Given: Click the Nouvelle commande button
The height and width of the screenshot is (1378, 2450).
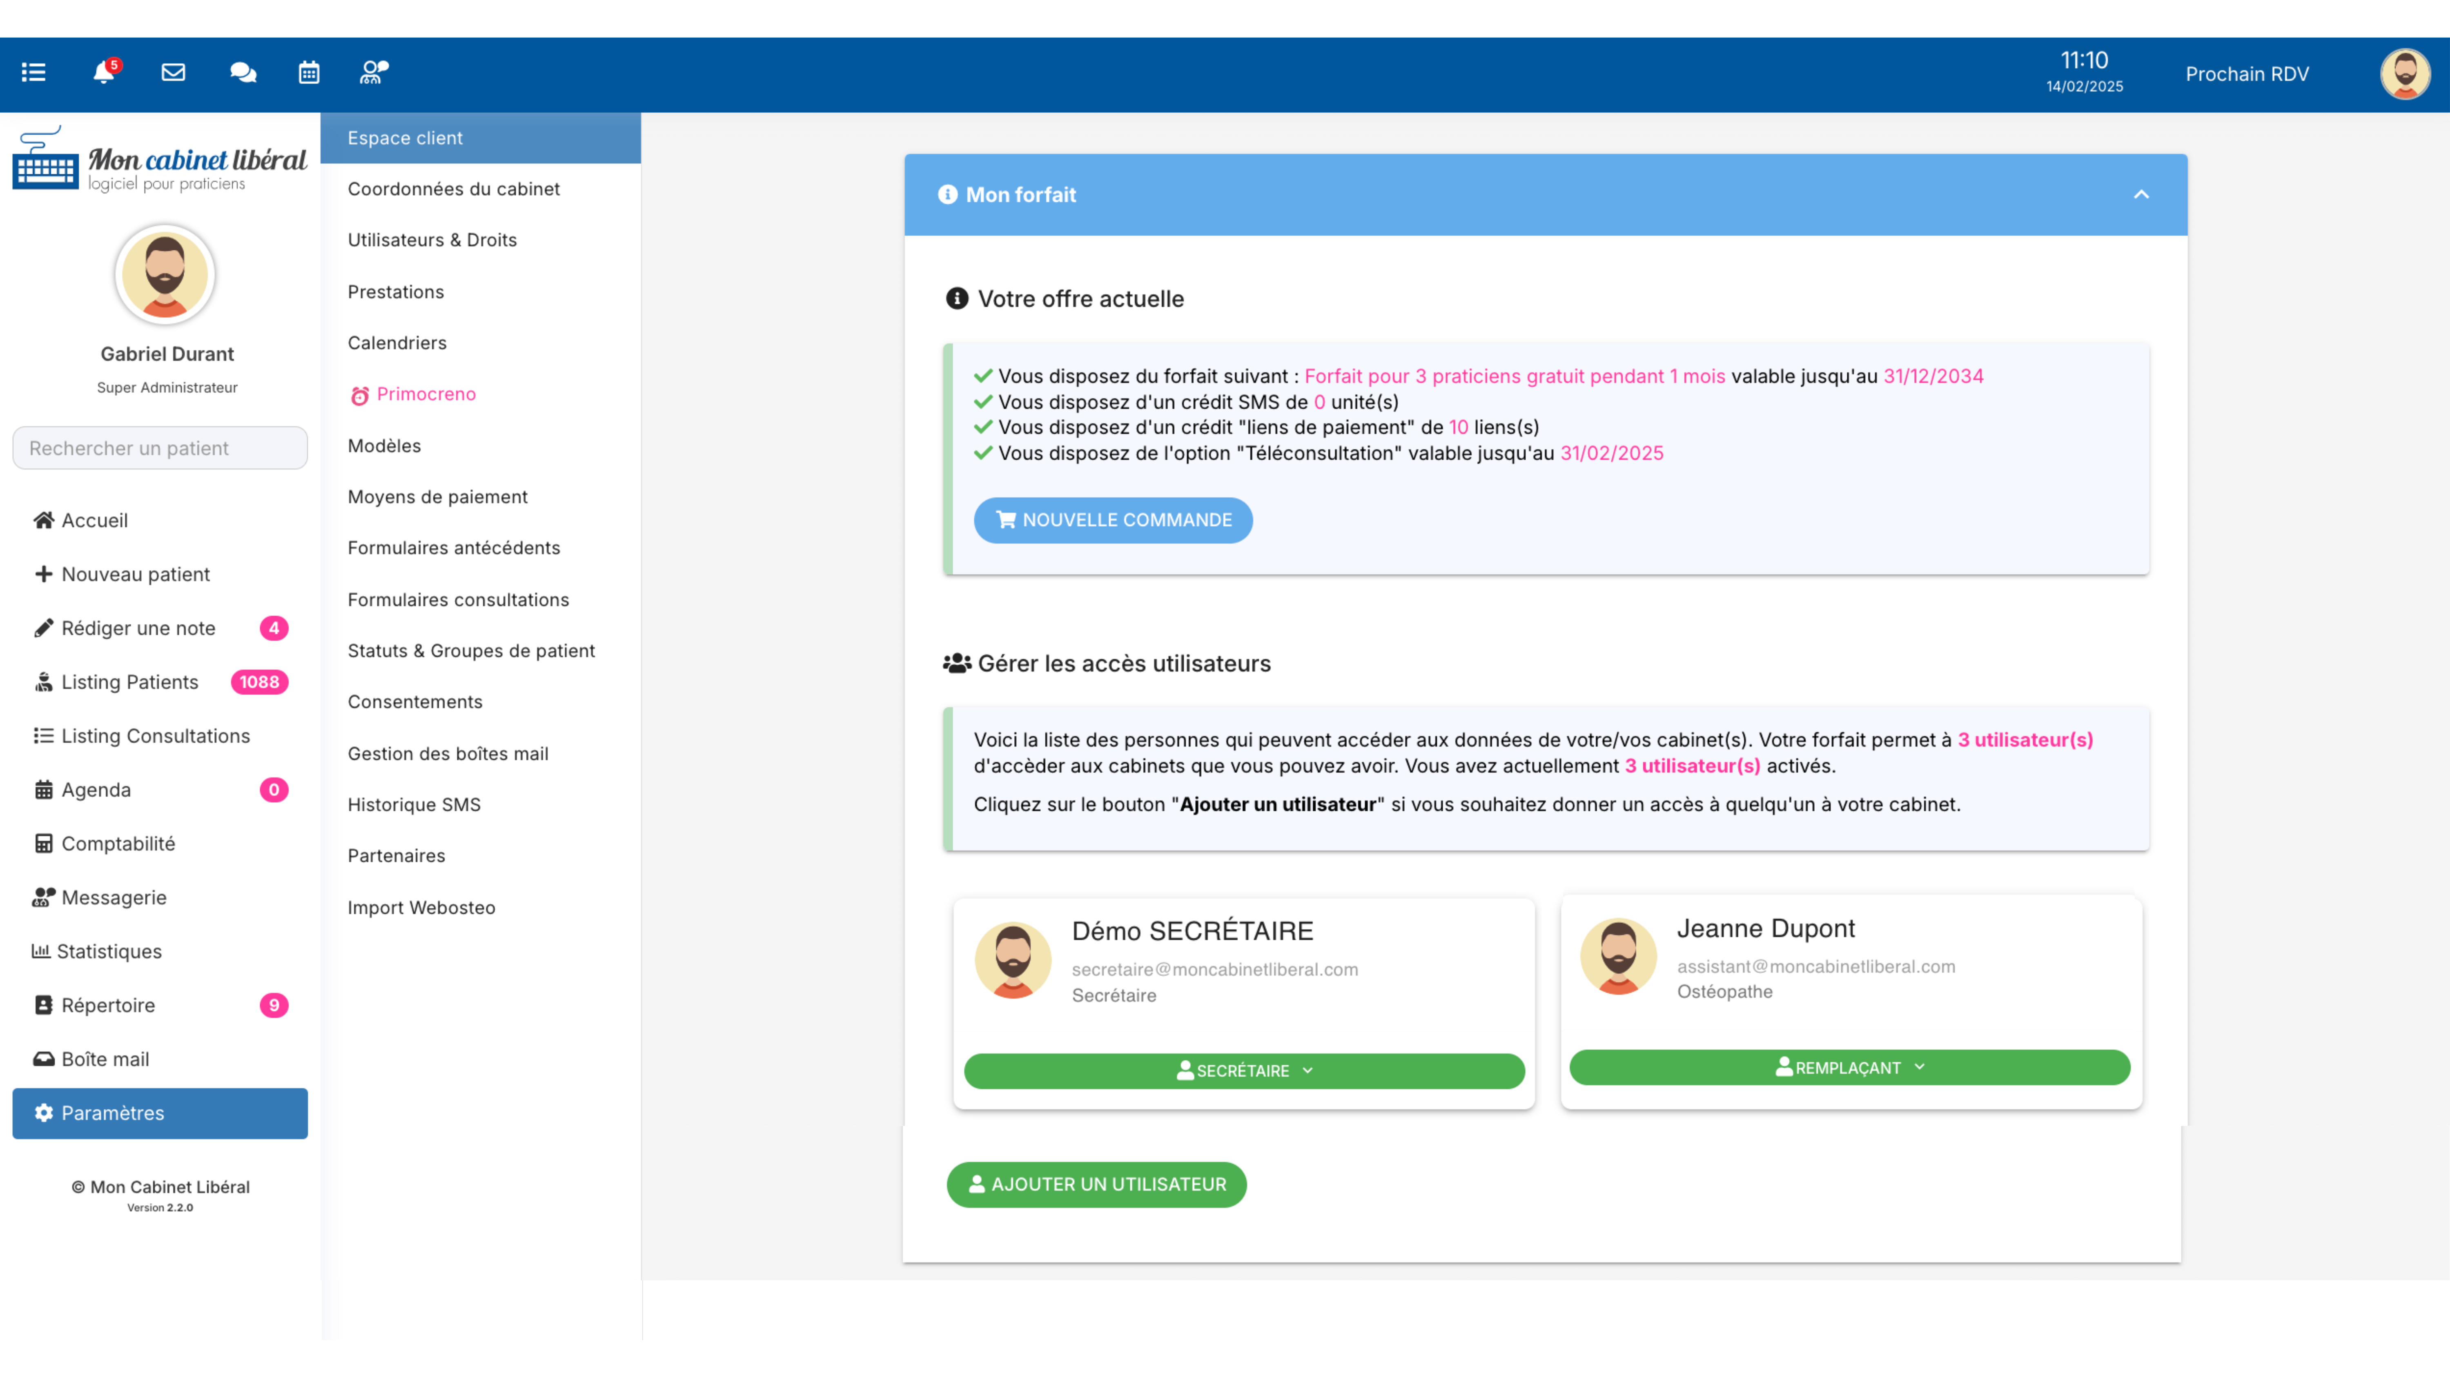Looking at the screenshot, I should 1113,520.
